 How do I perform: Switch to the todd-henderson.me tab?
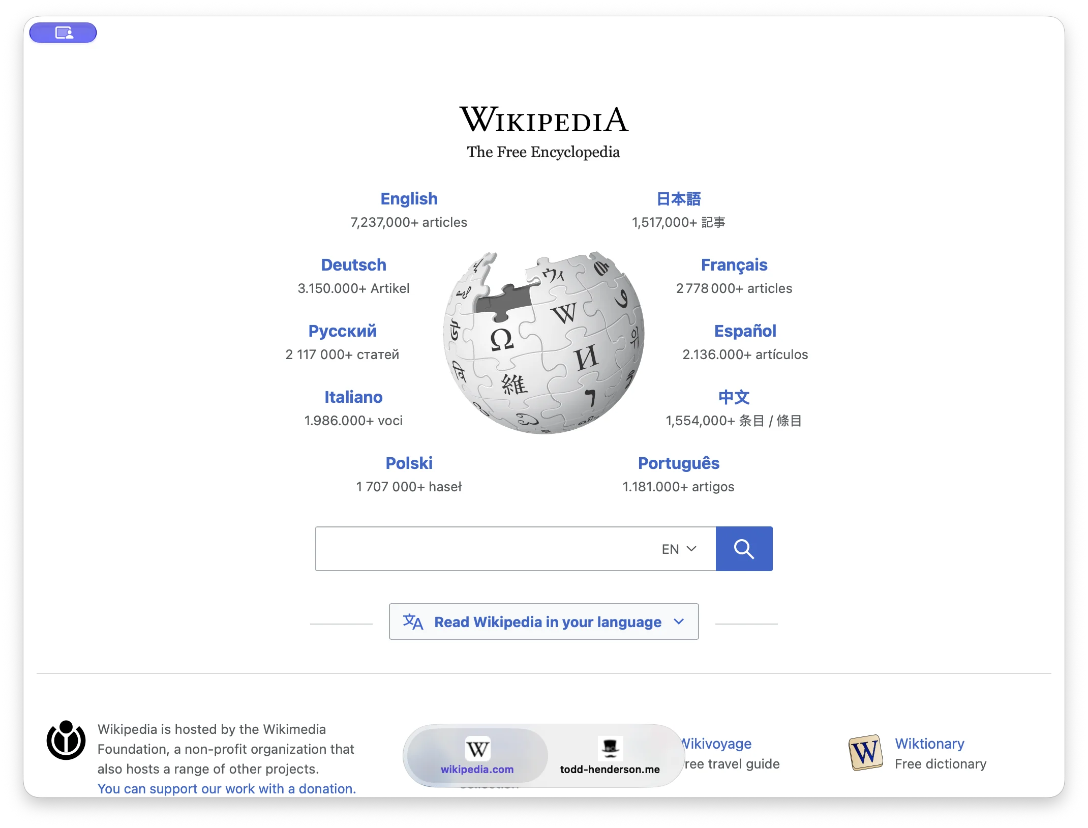[610, 756]
